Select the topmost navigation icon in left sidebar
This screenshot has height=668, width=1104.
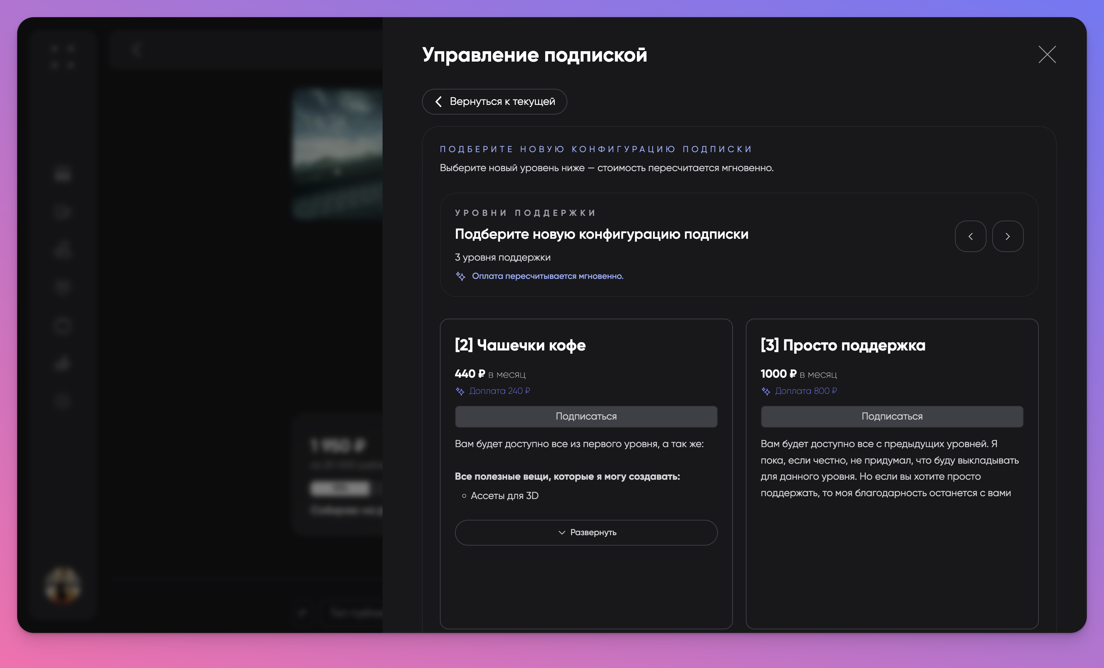(x=63, y=175)
